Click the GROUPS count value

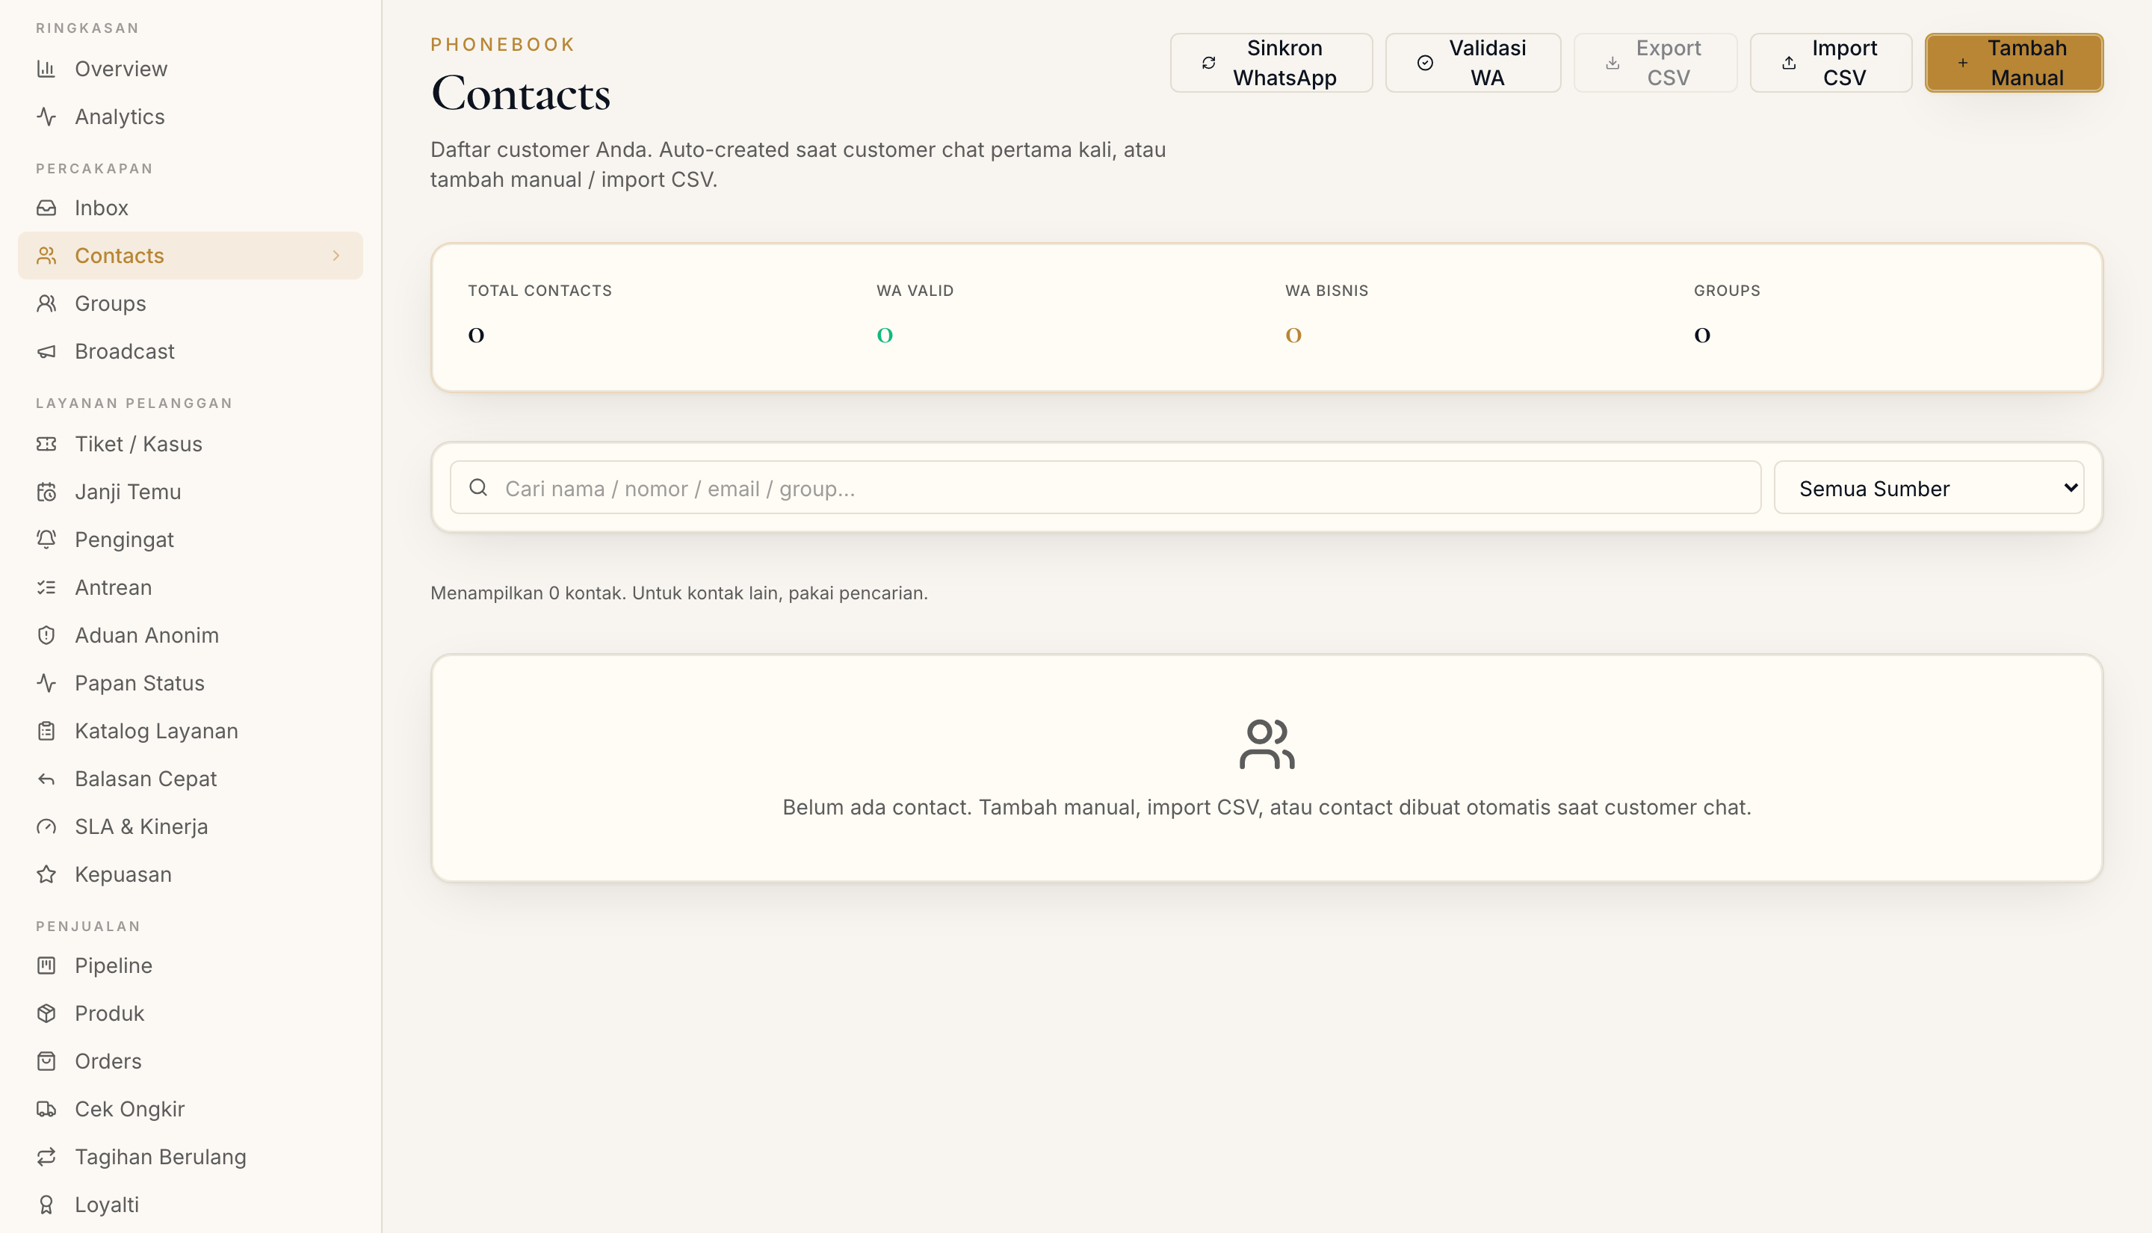[x=1702, y=336]
